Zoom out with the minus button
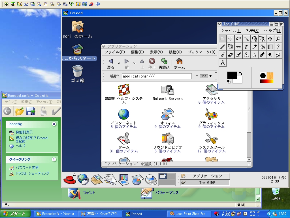The height and width of the screenshot is (218, 290). [197, 76]
